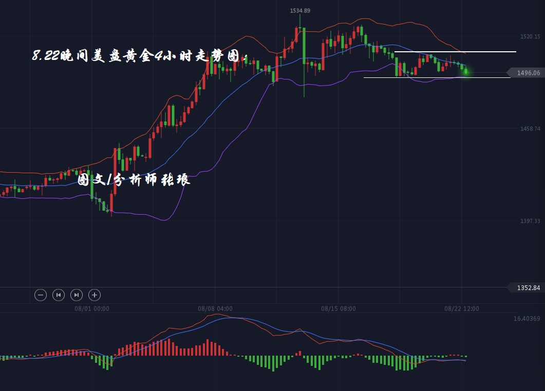Click the 08/22 12:00 date label

coord(462,308)
